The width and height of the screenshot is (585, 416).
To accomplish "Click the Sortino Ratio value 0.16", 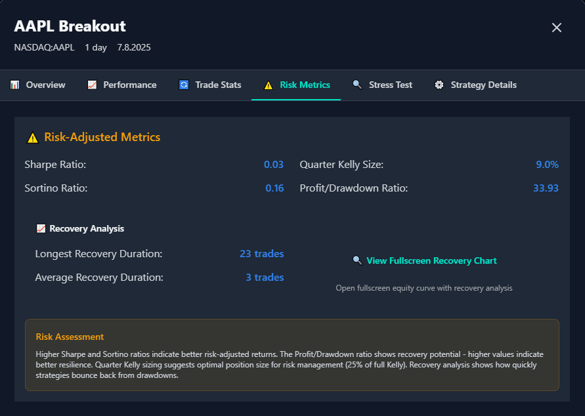I will 274,188.
